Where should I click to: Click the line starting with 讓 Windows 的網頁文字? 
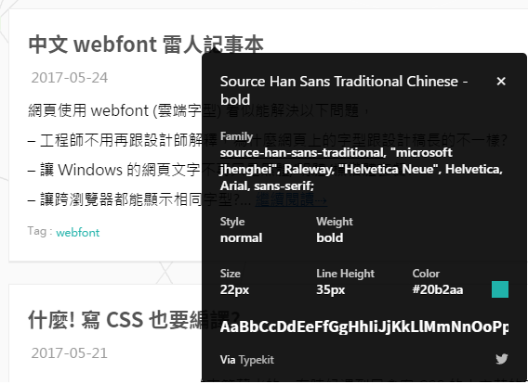[x=217, y=170]
